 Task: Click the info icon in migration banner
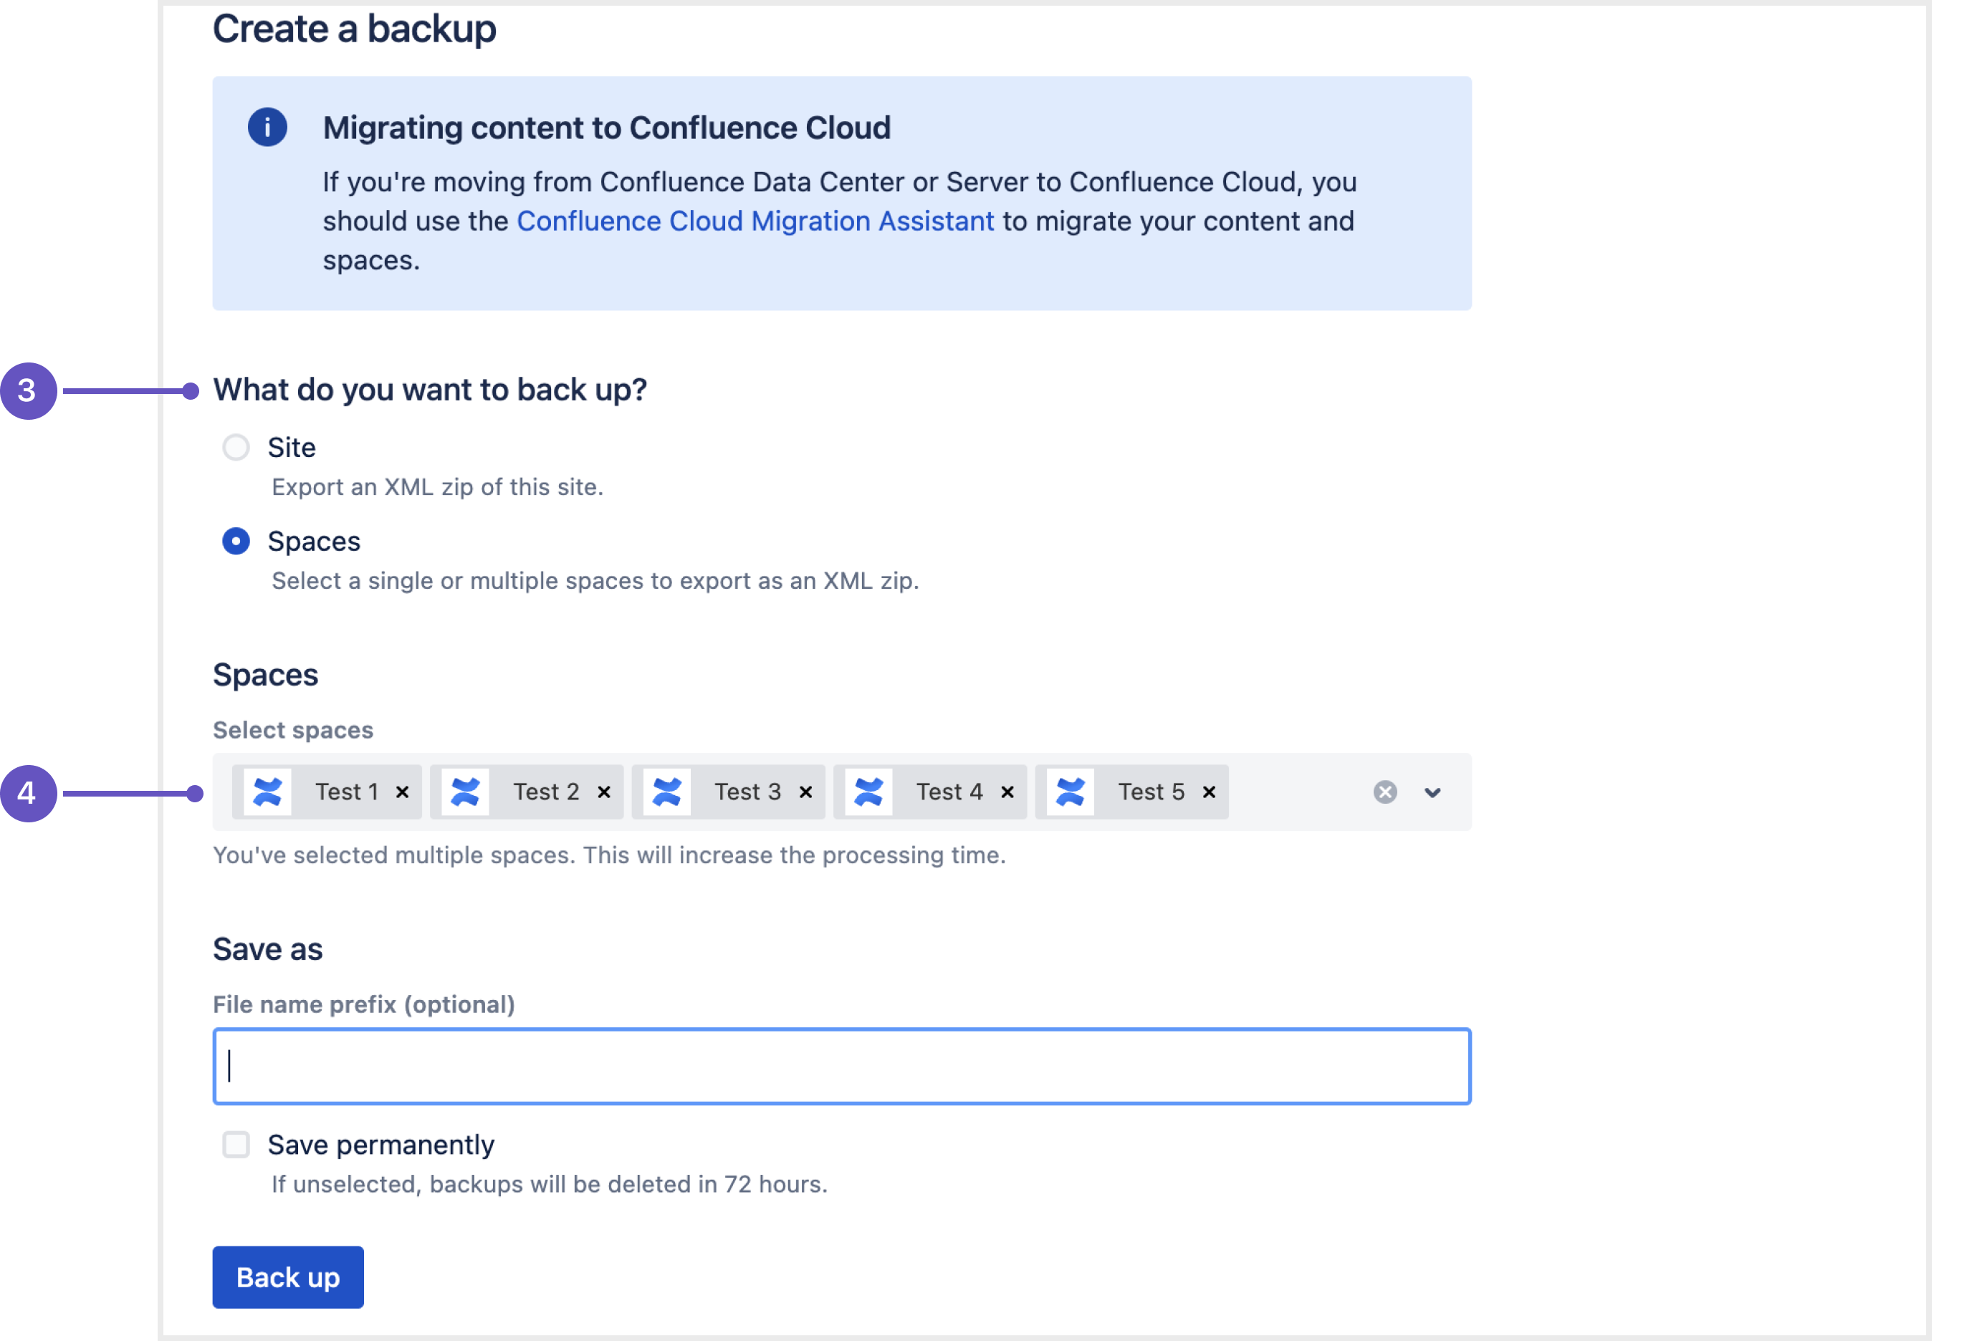(x=267, y=128)
